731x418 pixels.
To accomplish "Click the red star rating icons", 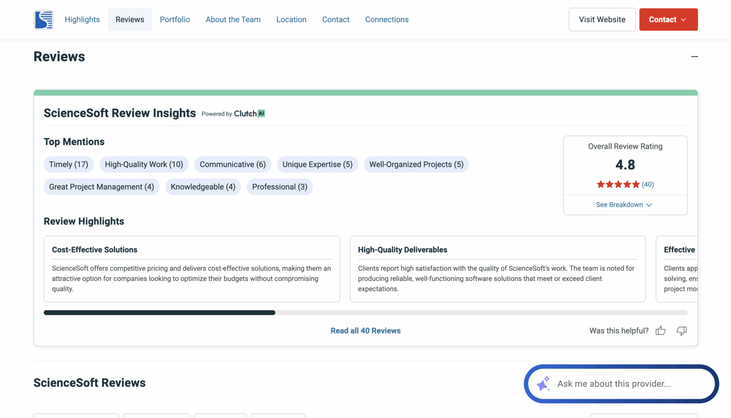I will [x=618, y=184].
